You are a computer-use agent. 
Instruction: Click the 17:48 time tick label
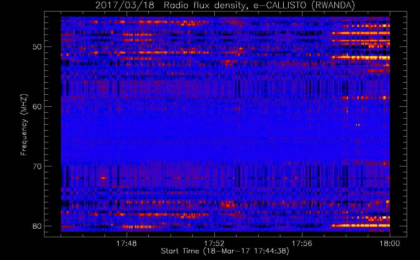[x=126, y=244]
